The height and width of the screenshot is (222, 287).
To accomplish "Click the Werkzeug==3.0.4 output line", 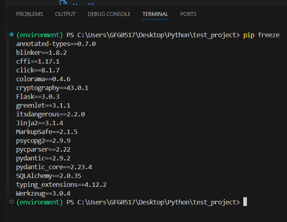I will coord(43,193).
